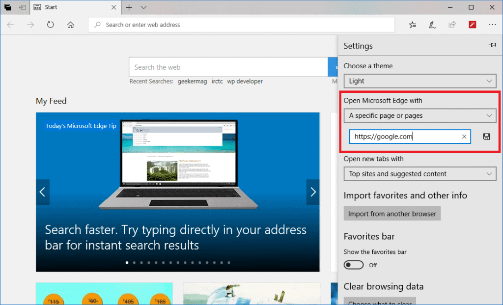
Task: Refresh the current page
Action: 51,25
